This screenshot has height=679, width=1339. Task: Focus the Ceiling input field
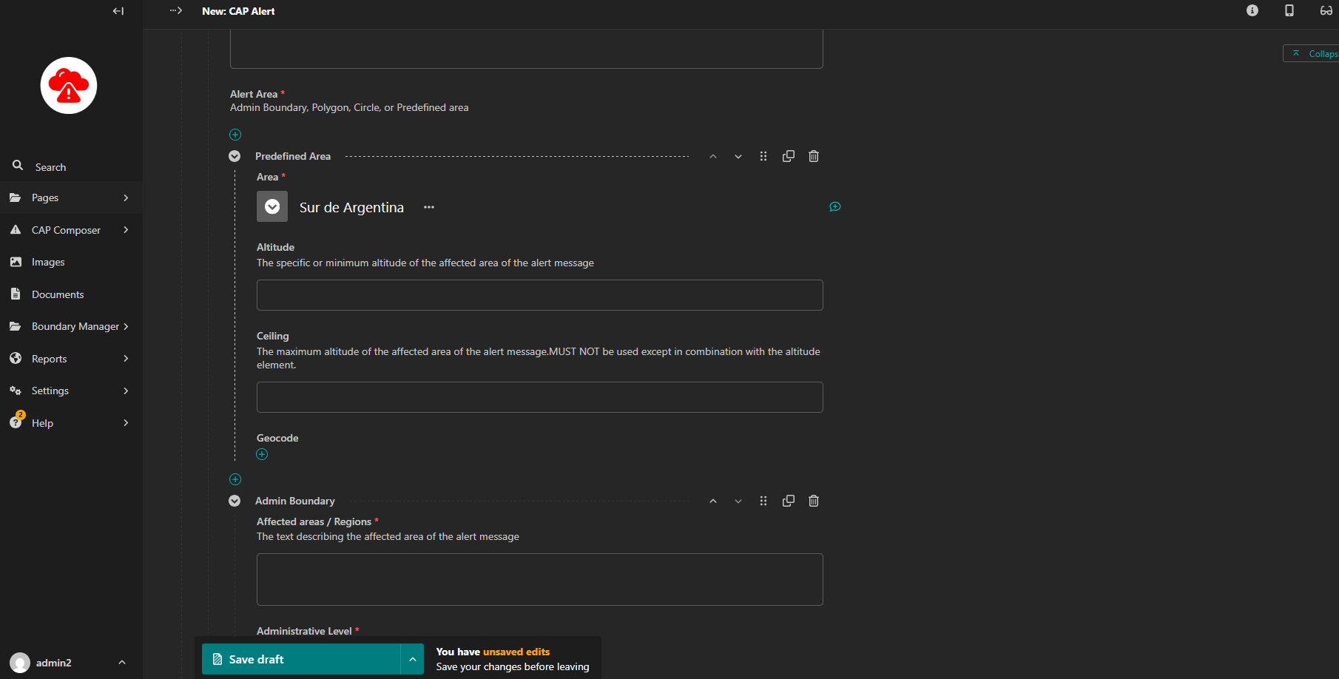click(540, 397)
